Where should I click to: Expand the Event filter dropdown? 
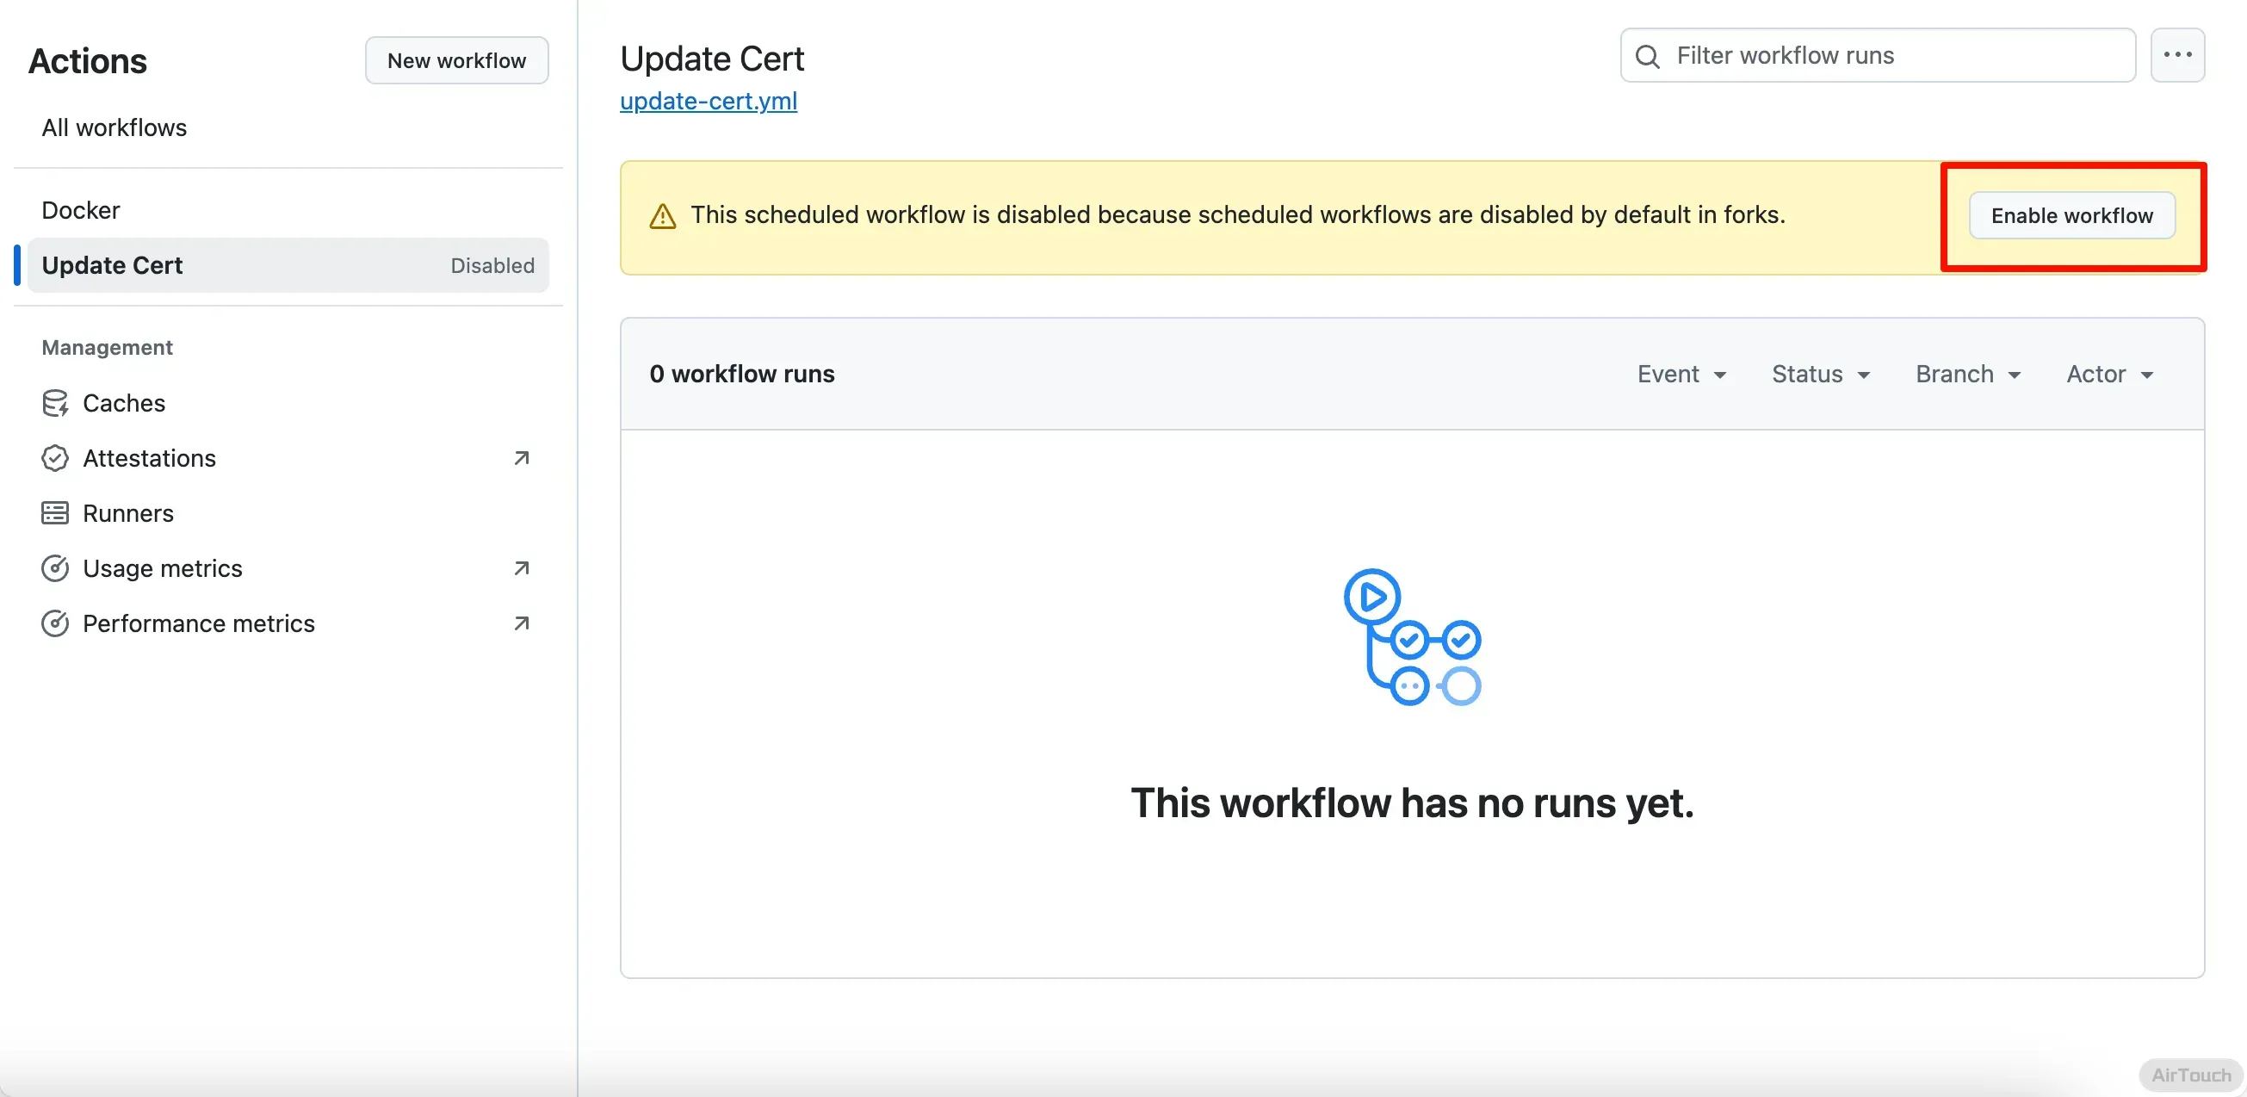1681,375
